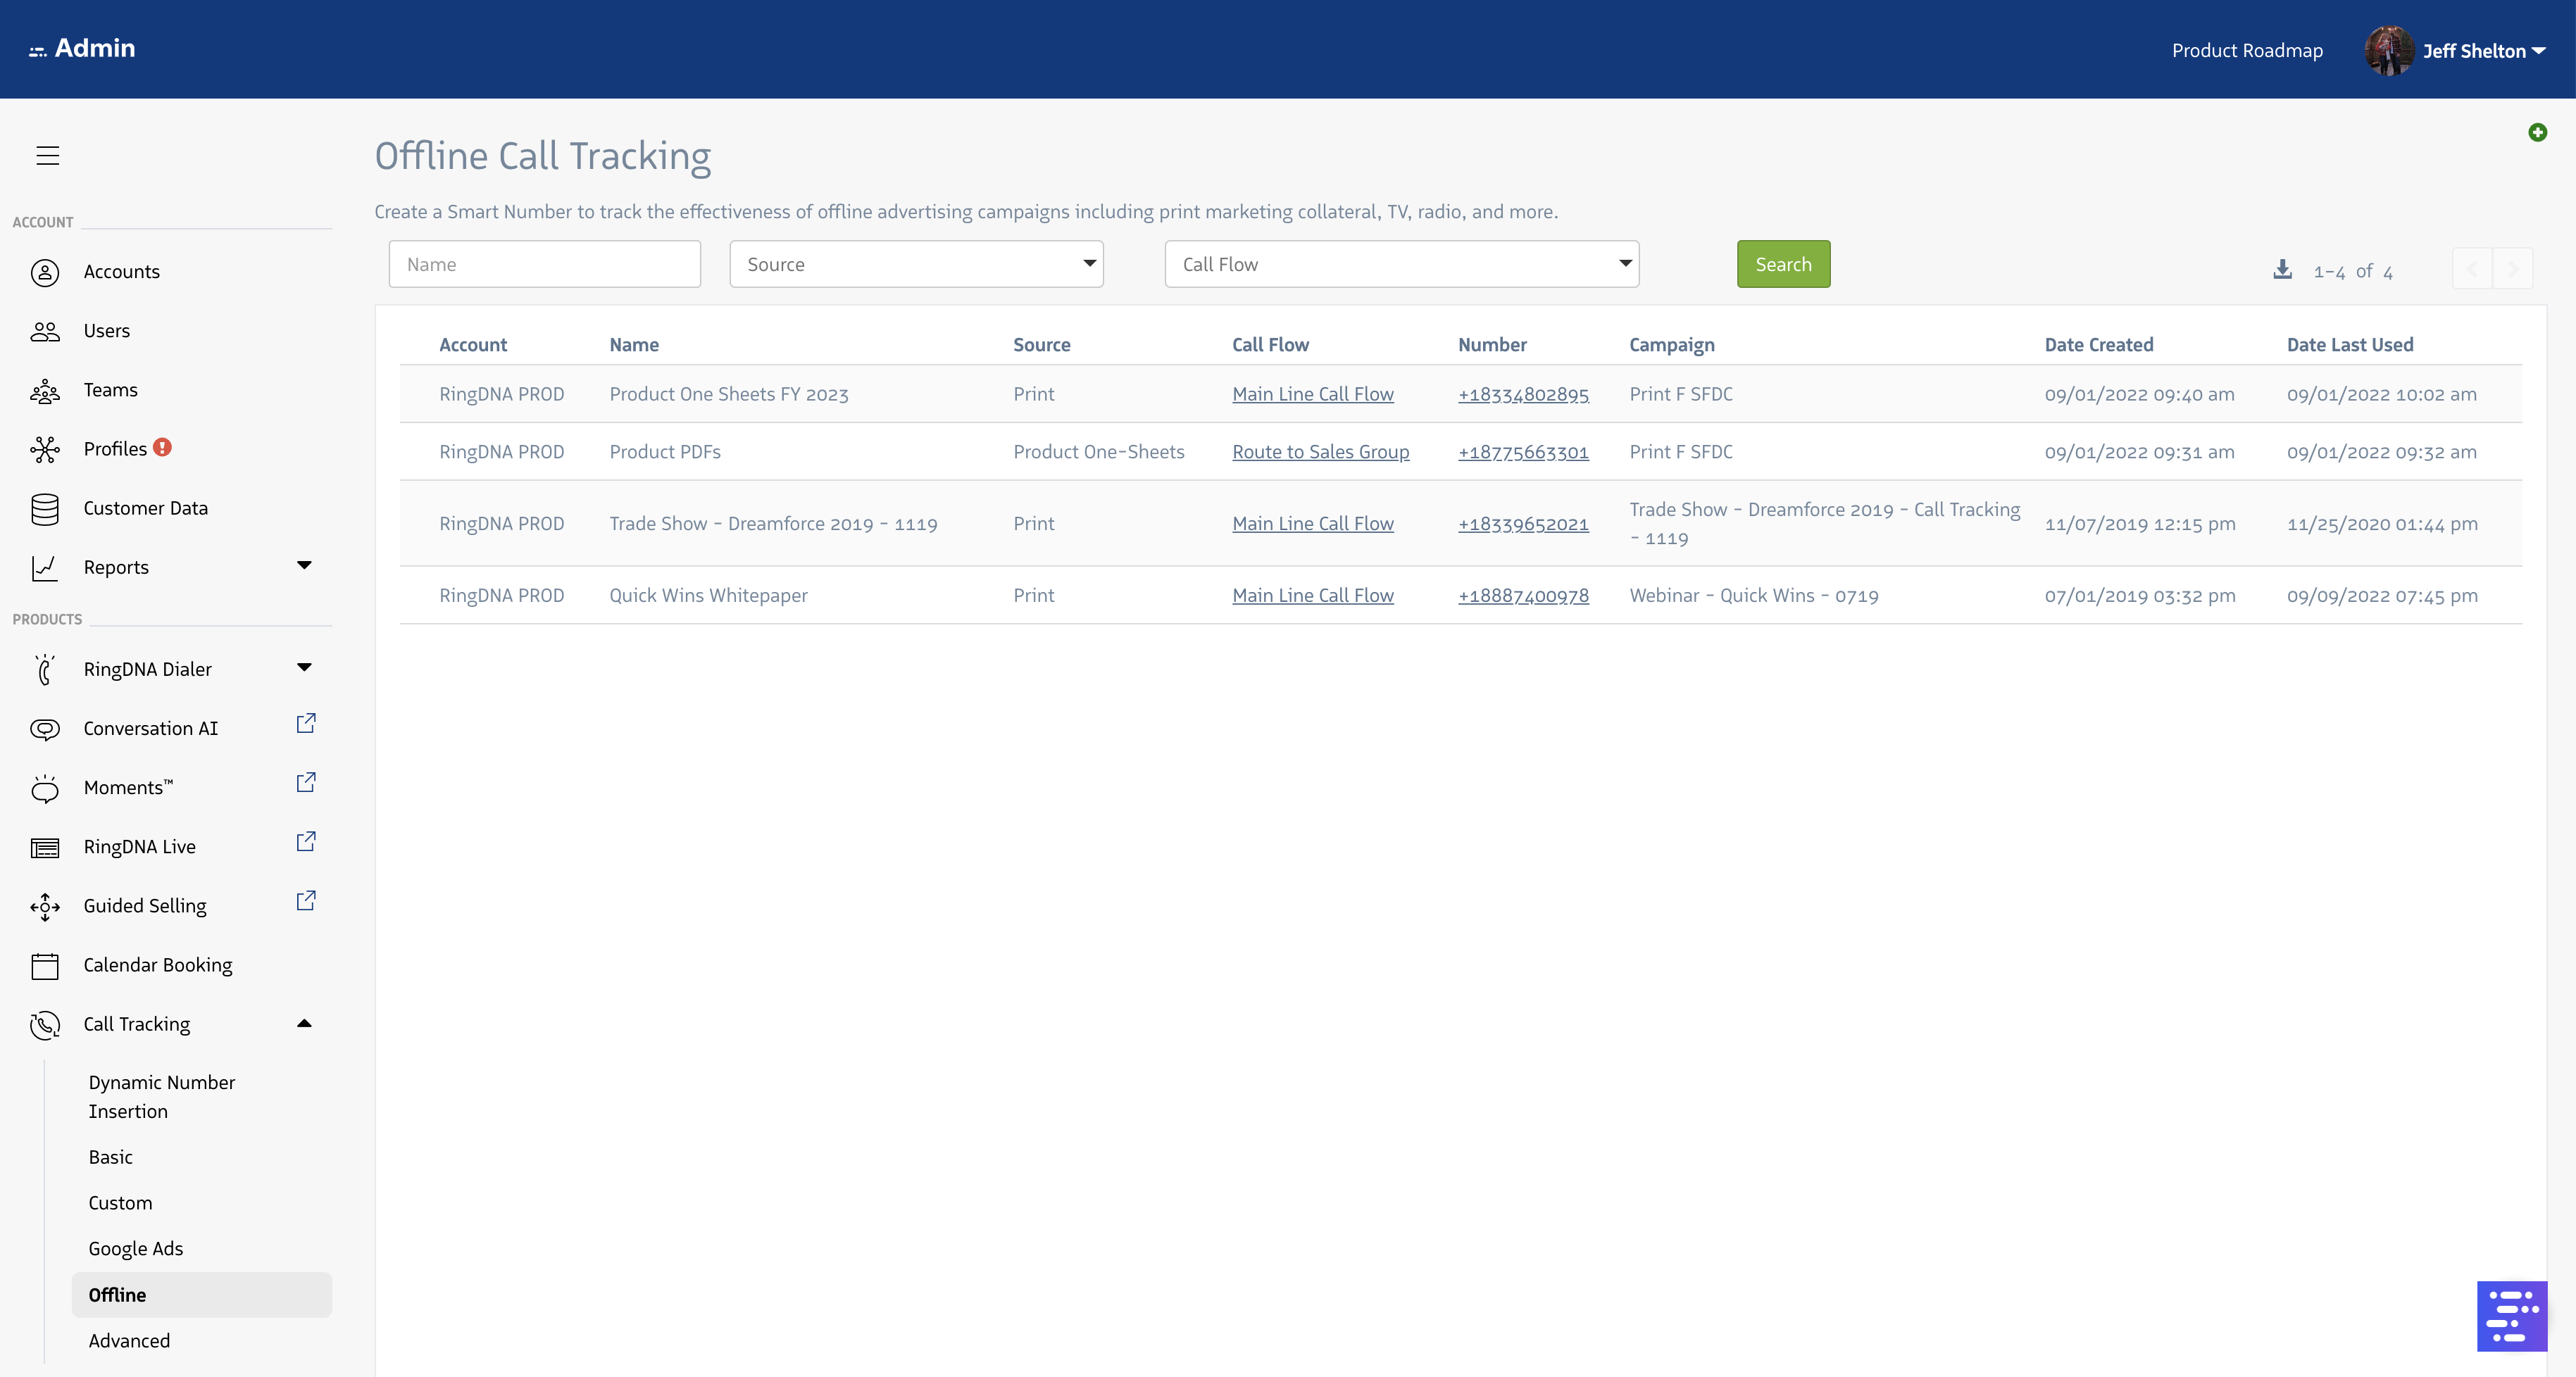2576x1377 pixels.
Task: Click the hamburger menu icon in sidebar
Action: (47, 155)
